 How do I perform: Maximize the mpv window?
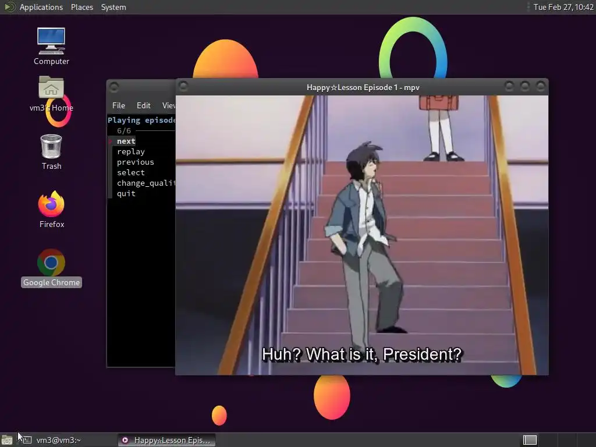[x=524, y=87]
